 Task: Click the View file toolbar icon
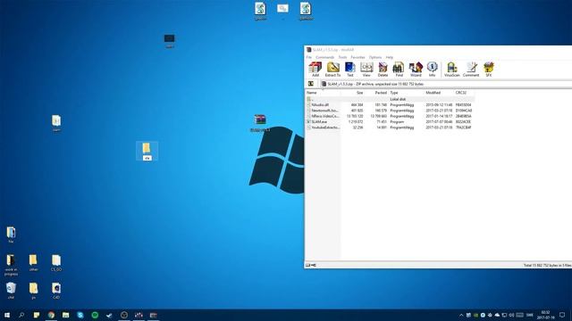pos(366,70)
